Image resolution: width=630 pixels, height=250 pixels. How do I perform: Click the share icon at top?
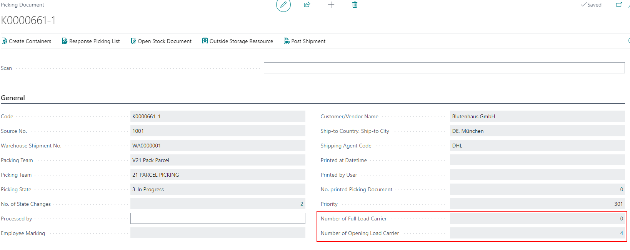[307, 5]
